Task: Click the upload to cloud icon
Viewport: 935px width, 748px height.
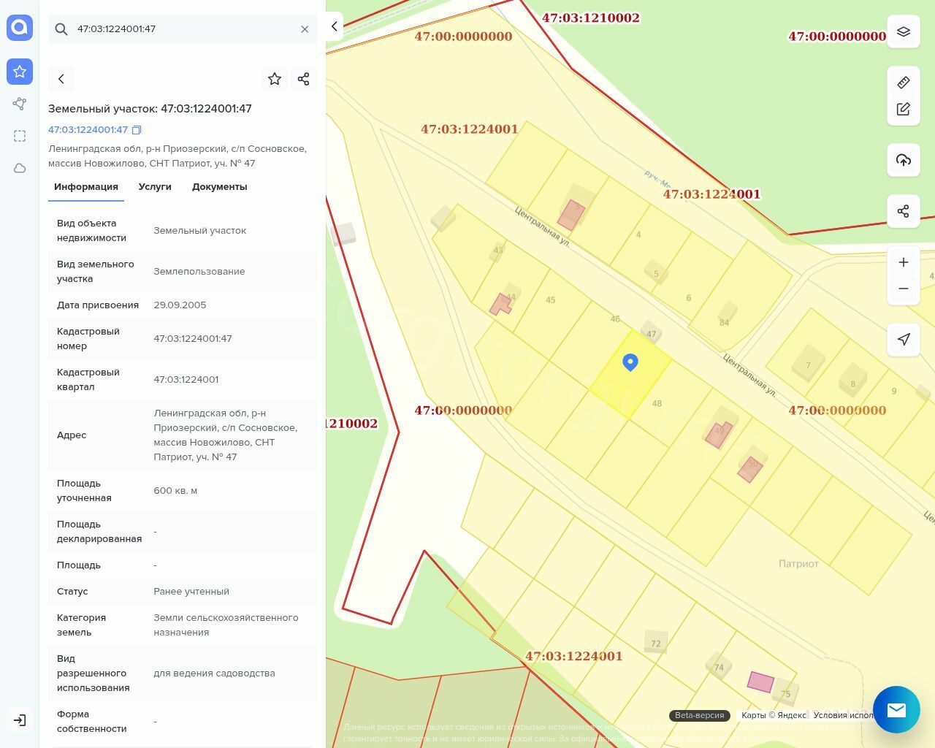Action: (904, 161)
